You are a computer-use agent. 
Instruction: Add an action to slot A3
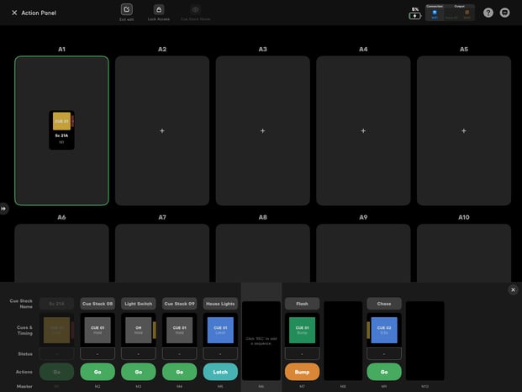click(x=262, y=131)
